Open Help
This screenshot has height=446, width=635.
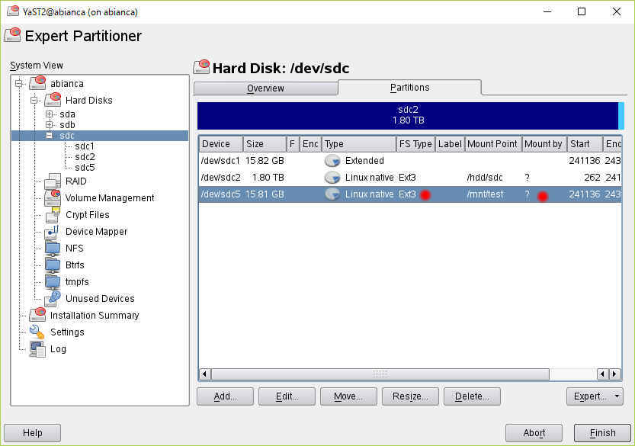pos(32,432)
